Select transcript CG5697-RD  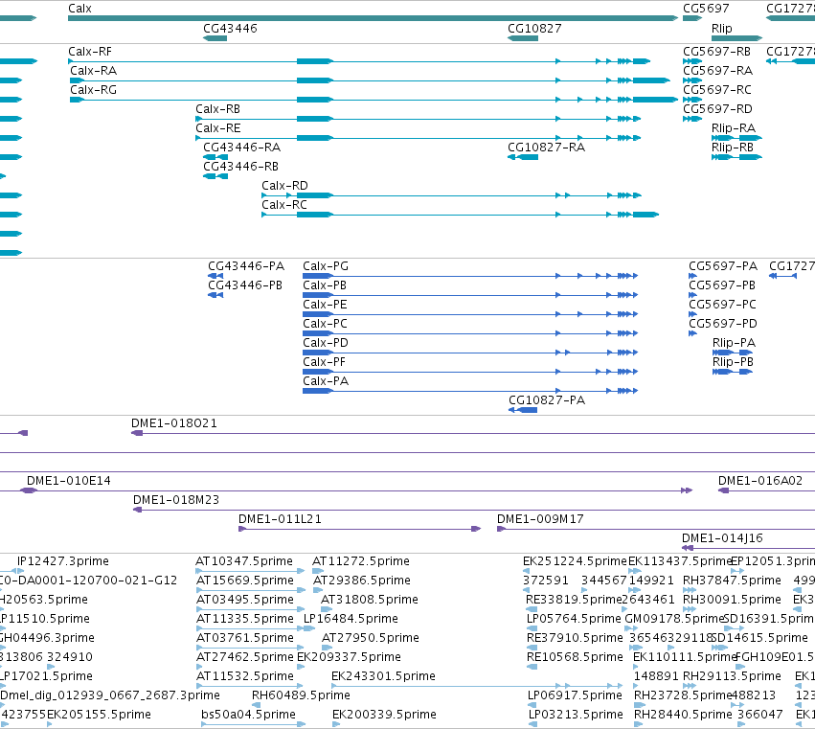pyautogui.click(x=717, y=109)
